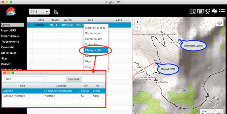Zoom out on the map
Screen dimensions: 227x114
138,27
